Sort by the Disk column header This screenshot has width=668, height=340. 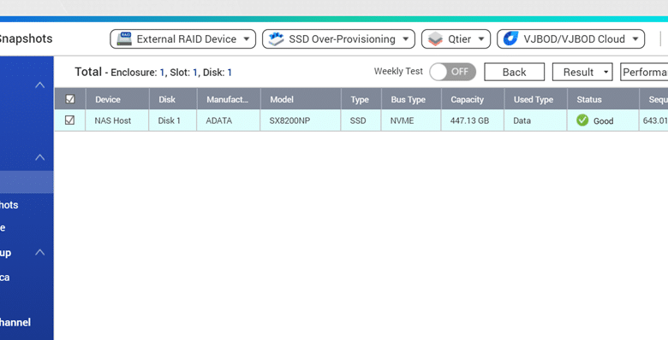[173, 99]
